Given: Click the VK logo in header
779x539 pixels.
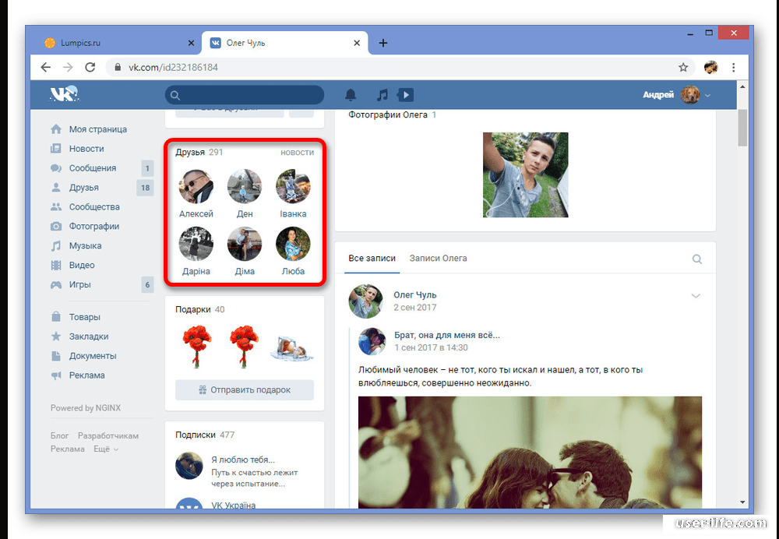Looking at the screenshot, I should [x=64, y=94].
